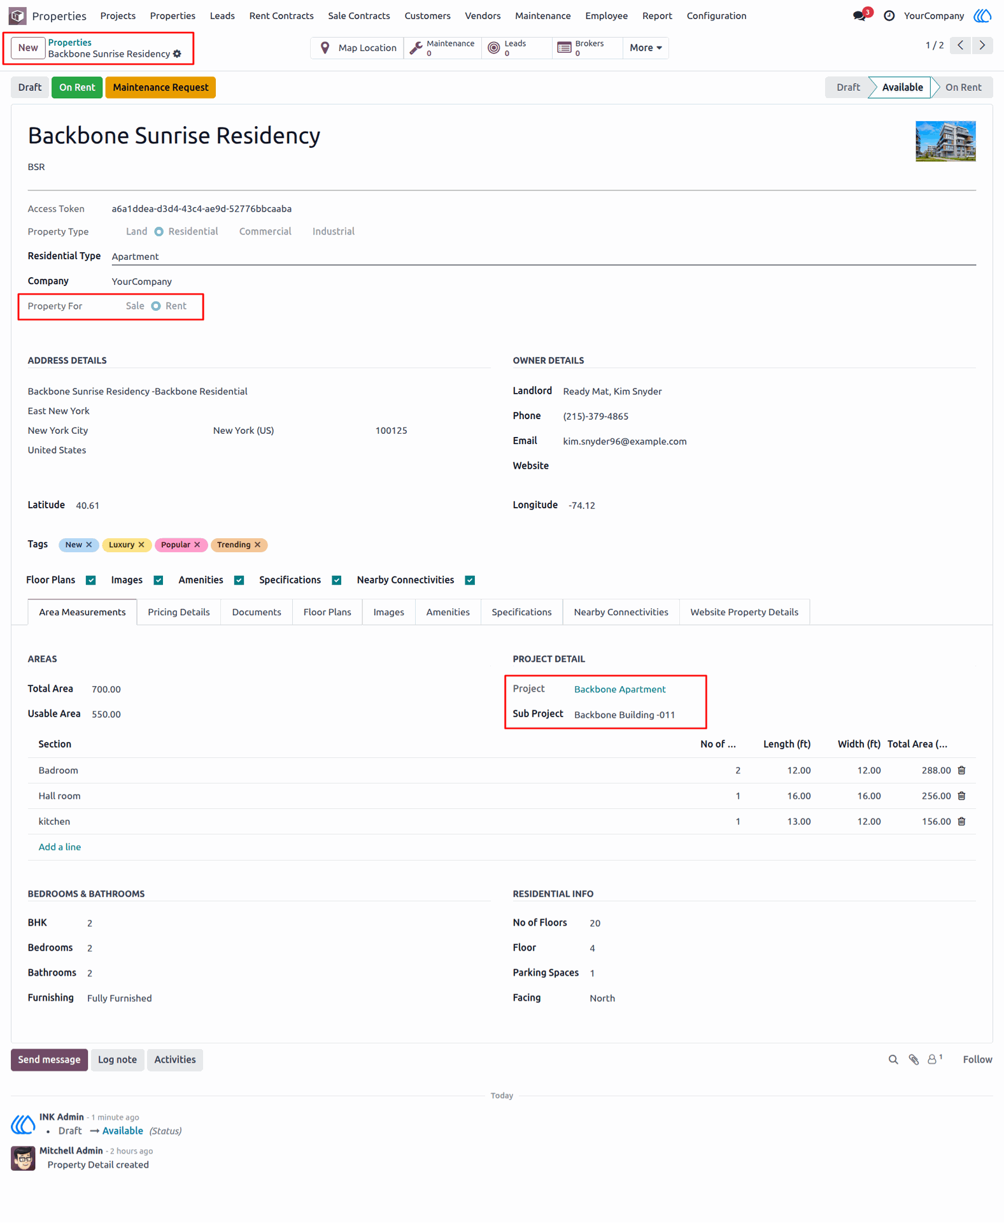Click the Maintenance Request button

160,87
